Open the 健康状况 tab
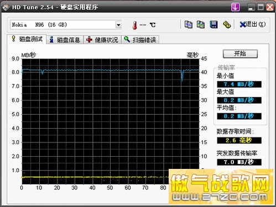Image resolution: width=276 pixels, height=207 pixels. (102, 40)
